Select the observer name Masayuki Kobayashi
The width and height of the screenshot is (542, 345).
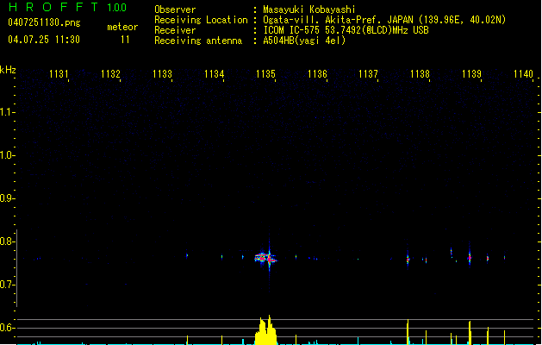309,9
